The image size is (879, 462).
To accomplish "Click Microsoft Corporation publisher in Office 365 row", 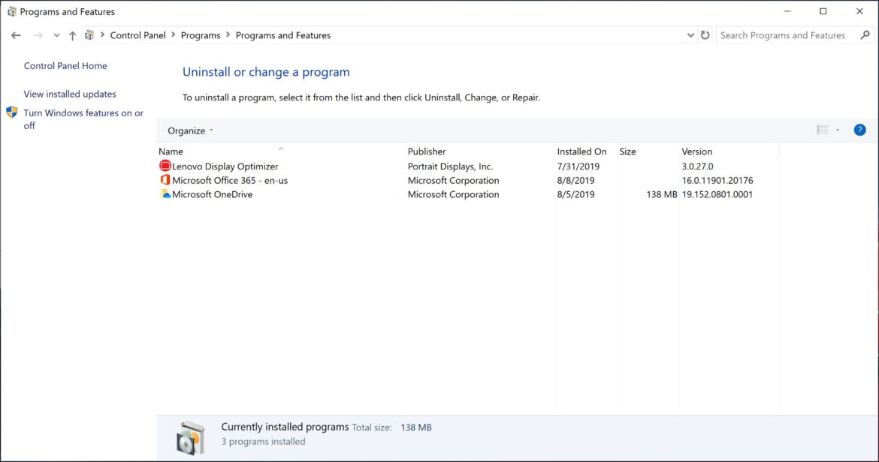I will (x=453, y=180).
